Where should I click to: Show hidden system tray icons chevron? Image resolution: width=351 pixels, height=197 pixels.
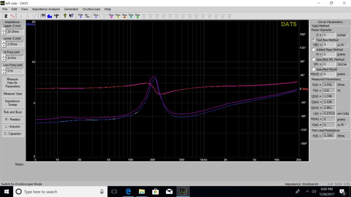pos(307,192)
